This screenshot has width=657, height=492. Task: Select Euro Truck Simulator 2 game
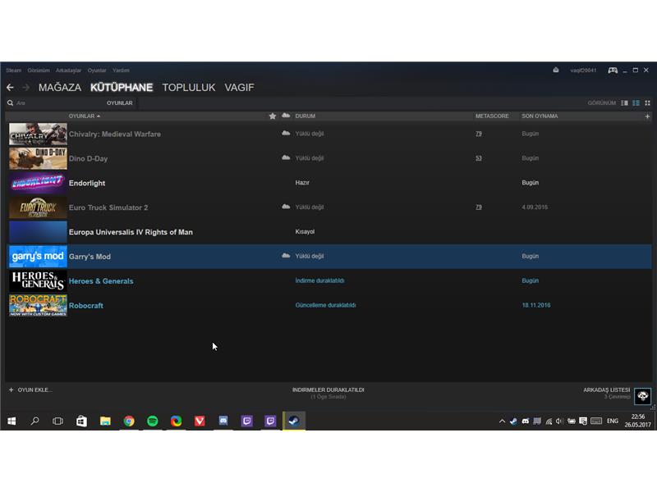click(x=328, y=207)
